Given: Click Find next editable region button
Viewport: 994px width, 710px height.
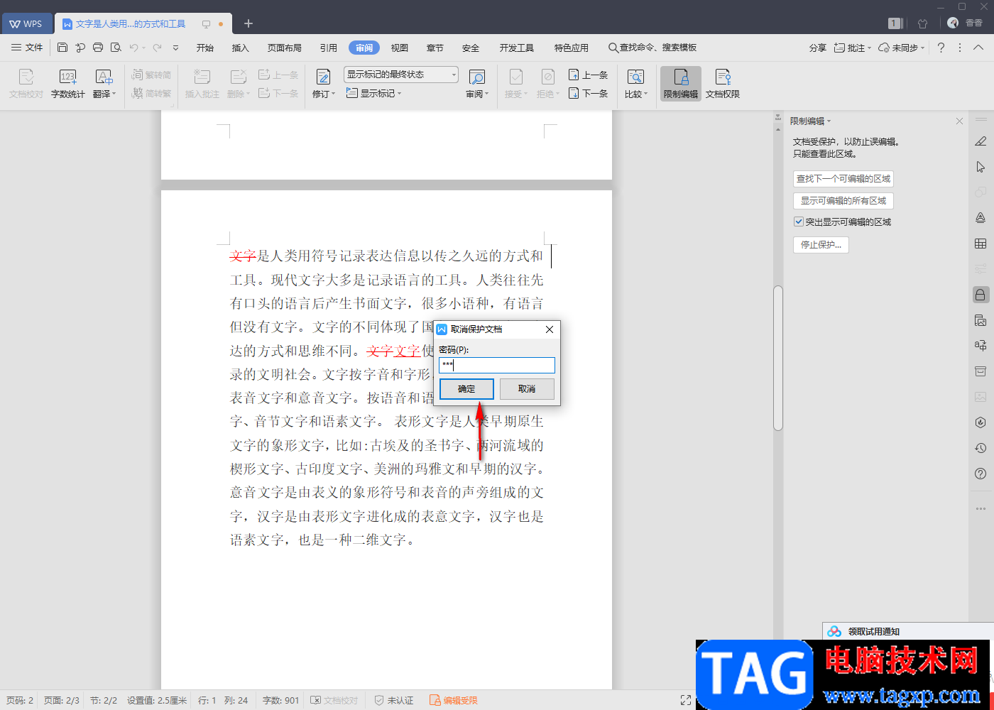Looking at the screenshot, I should click(x=843, y=178).
